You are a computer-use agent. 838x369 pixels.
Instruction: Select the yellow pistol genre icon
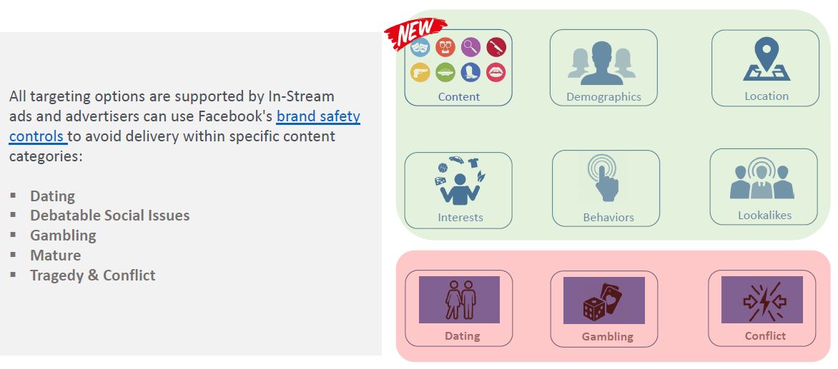coord(420,72)
